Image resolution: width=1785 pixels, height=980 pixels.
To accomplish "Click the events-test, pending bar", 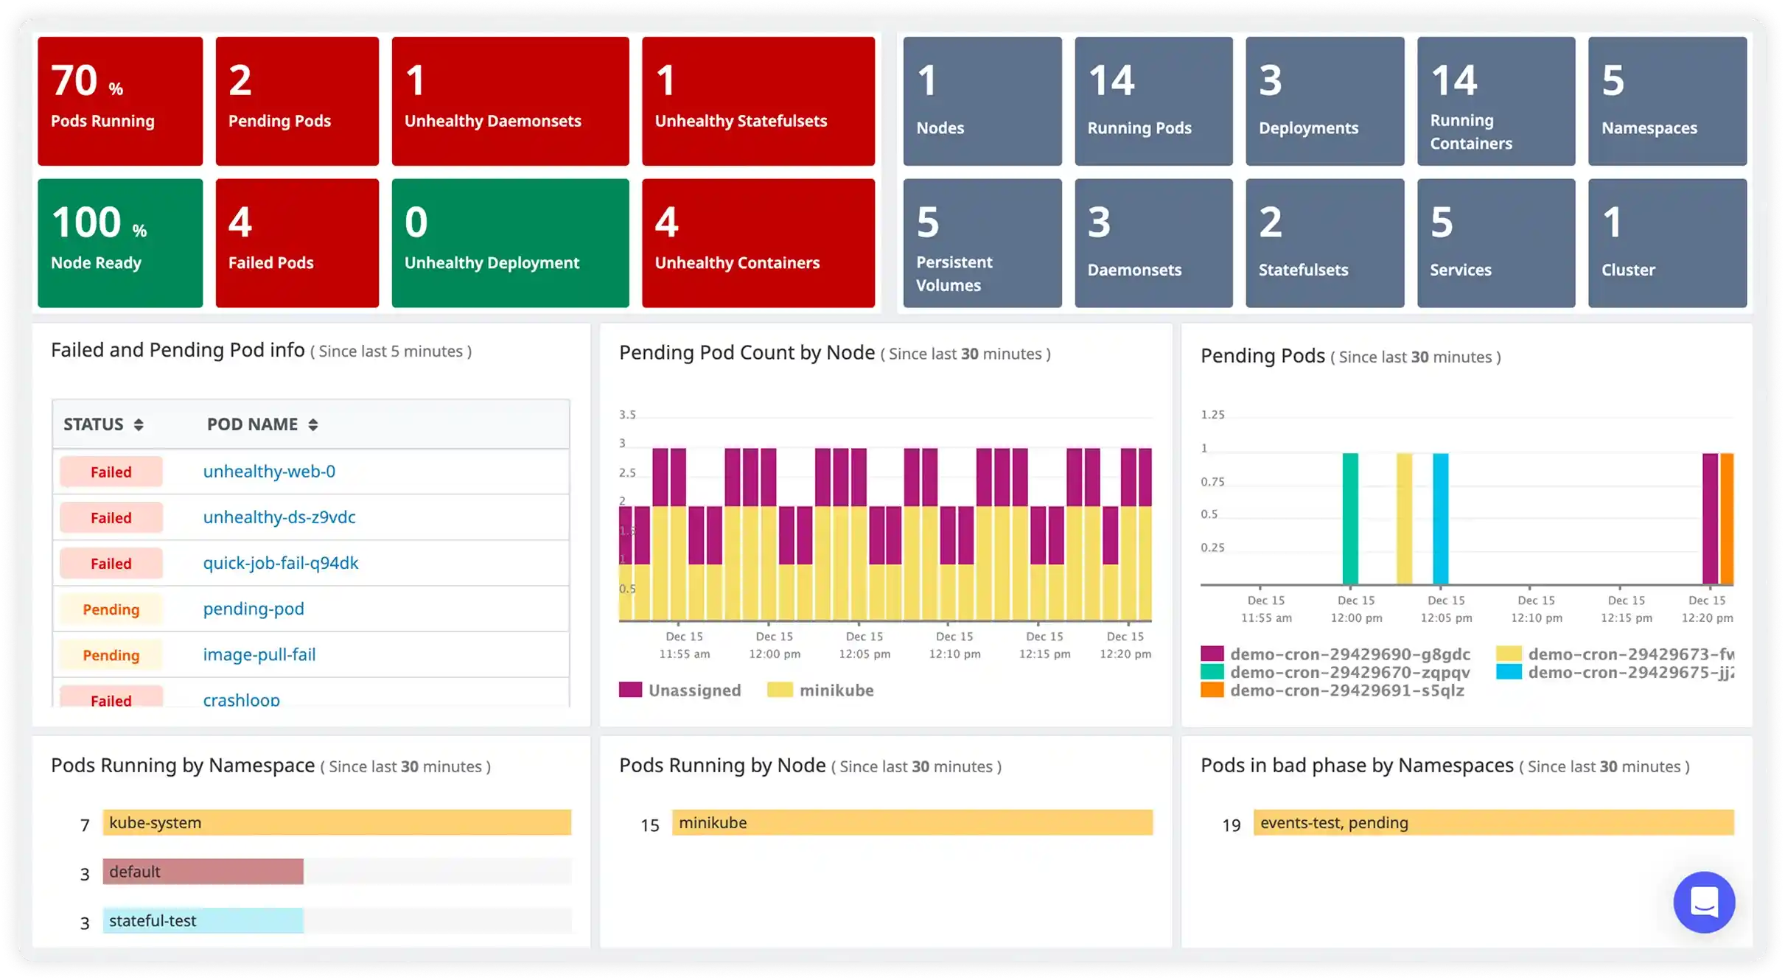I will [x=1493, y=822].
